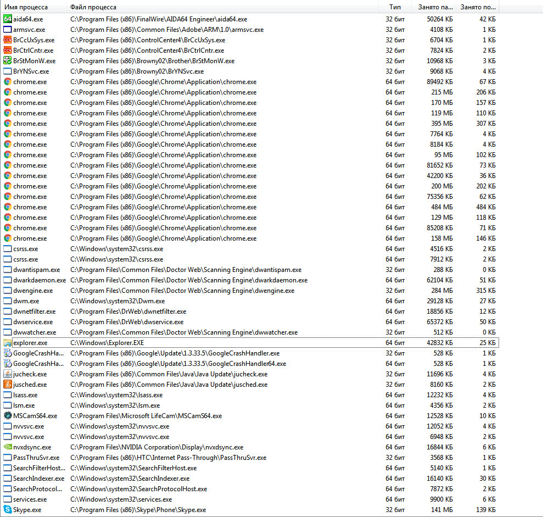Image resolution: width=543 pixels, height=517 pixels.
Task: Click the Занято по... column header
Action: click(479, 7)
